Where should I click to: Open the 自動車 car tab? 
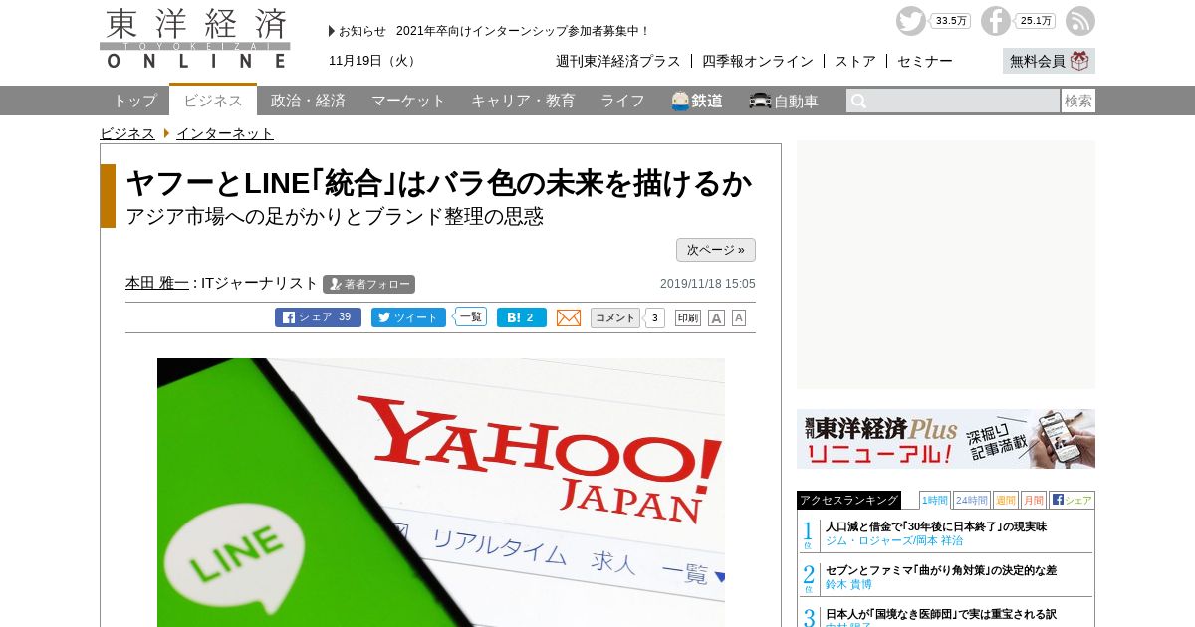784,101
